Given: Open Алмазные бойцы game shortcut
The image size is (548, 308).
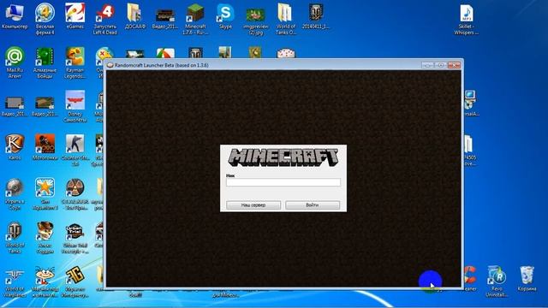Looking at the screenshot, I should pyautogui.click(x=45, y=62).
